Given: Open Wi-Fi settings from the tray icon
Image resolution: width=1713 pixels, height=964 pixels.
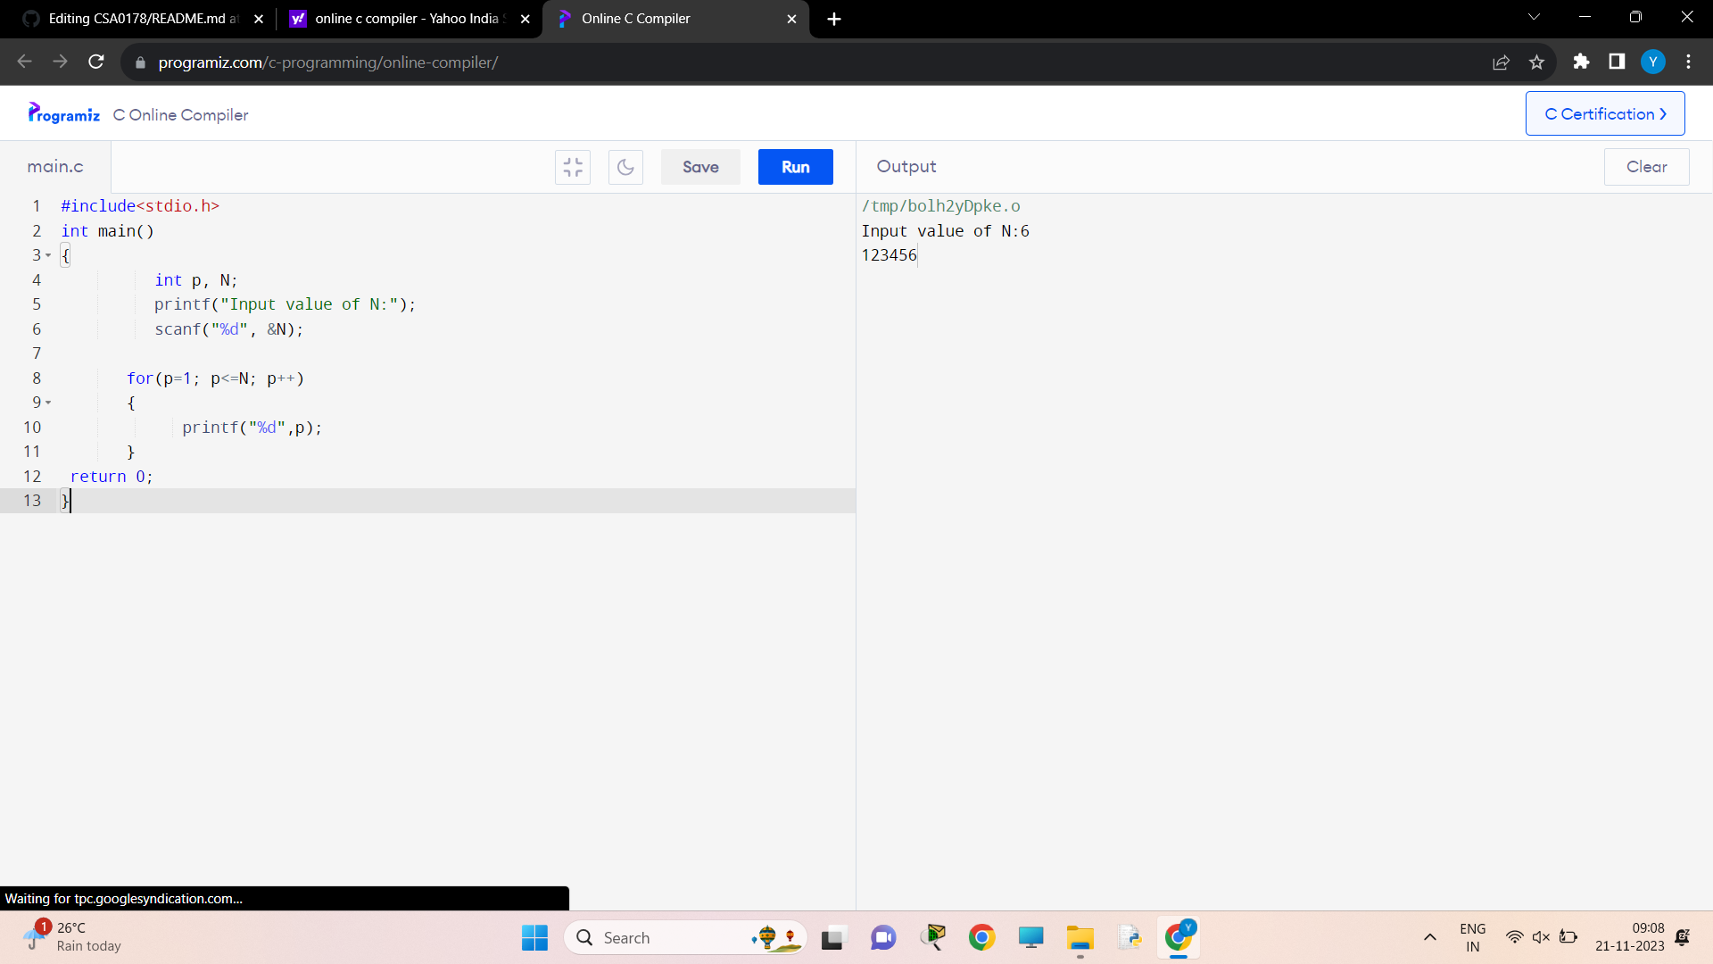Looking at the screenshot, I should (x=1515, y=937).
